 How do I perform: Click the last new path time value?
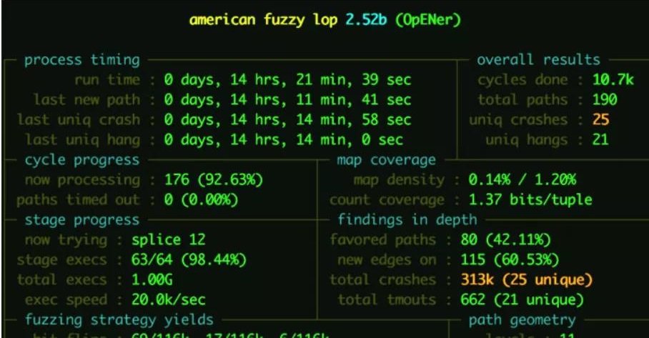287,100
